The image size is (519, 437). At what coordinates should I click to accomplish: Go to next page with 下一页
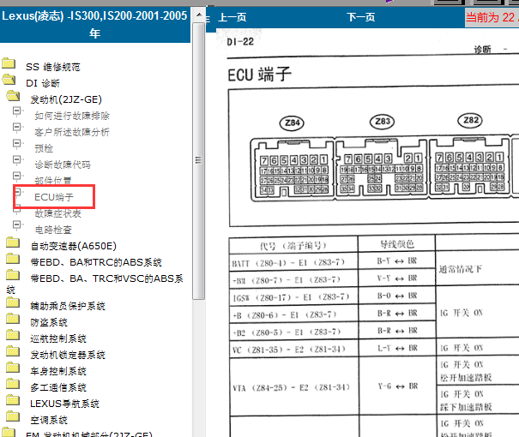pyautogui.click(x=361, y=17)
